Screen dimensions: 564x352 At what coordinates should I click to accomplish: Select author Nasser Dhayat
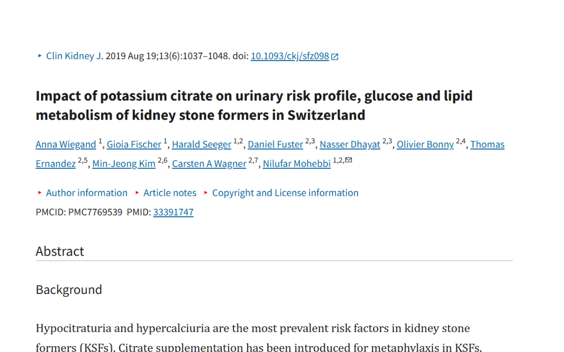[349, 144]
